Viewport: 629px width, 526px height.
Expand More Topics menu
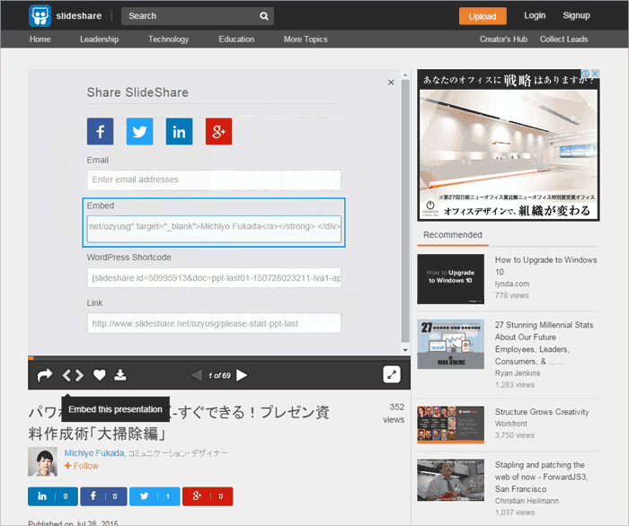306,39
